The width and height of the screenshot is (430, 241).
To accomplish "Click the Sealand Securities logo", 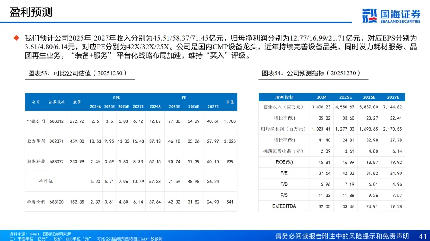I will click(391, 16).
